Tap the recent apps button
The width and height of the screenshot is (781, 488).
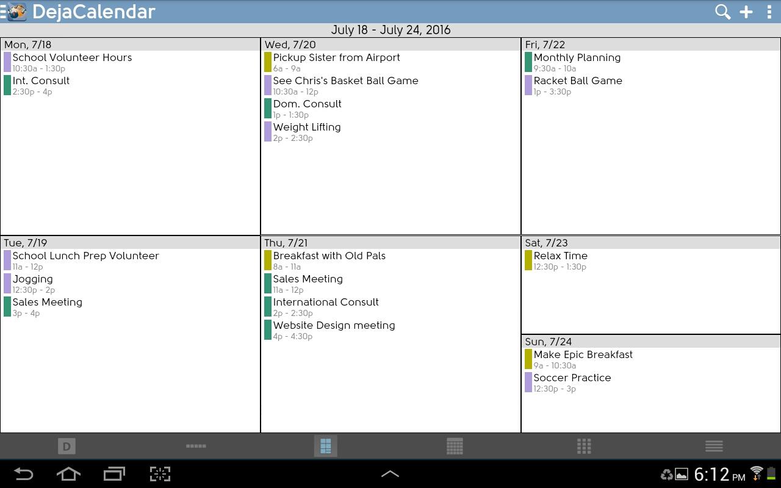coord(113,473)
